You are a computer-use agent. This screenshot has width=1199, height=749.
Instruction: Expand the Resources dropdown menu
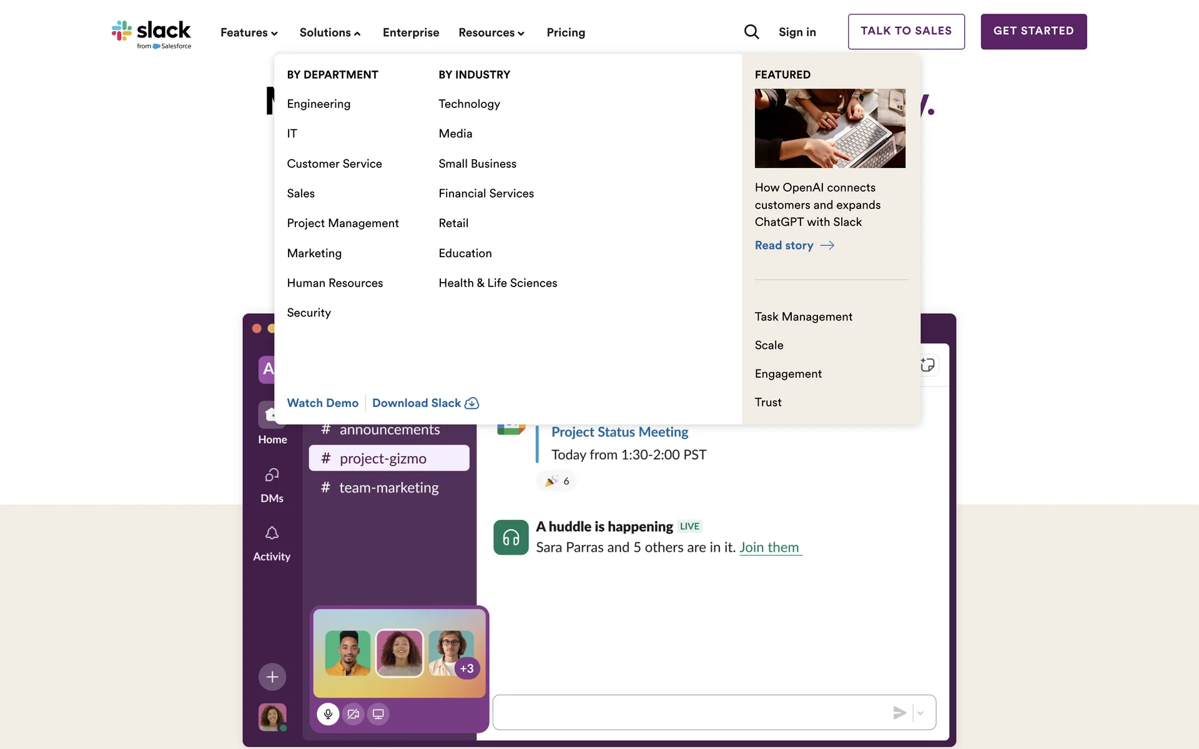click(x=491, y=32)
